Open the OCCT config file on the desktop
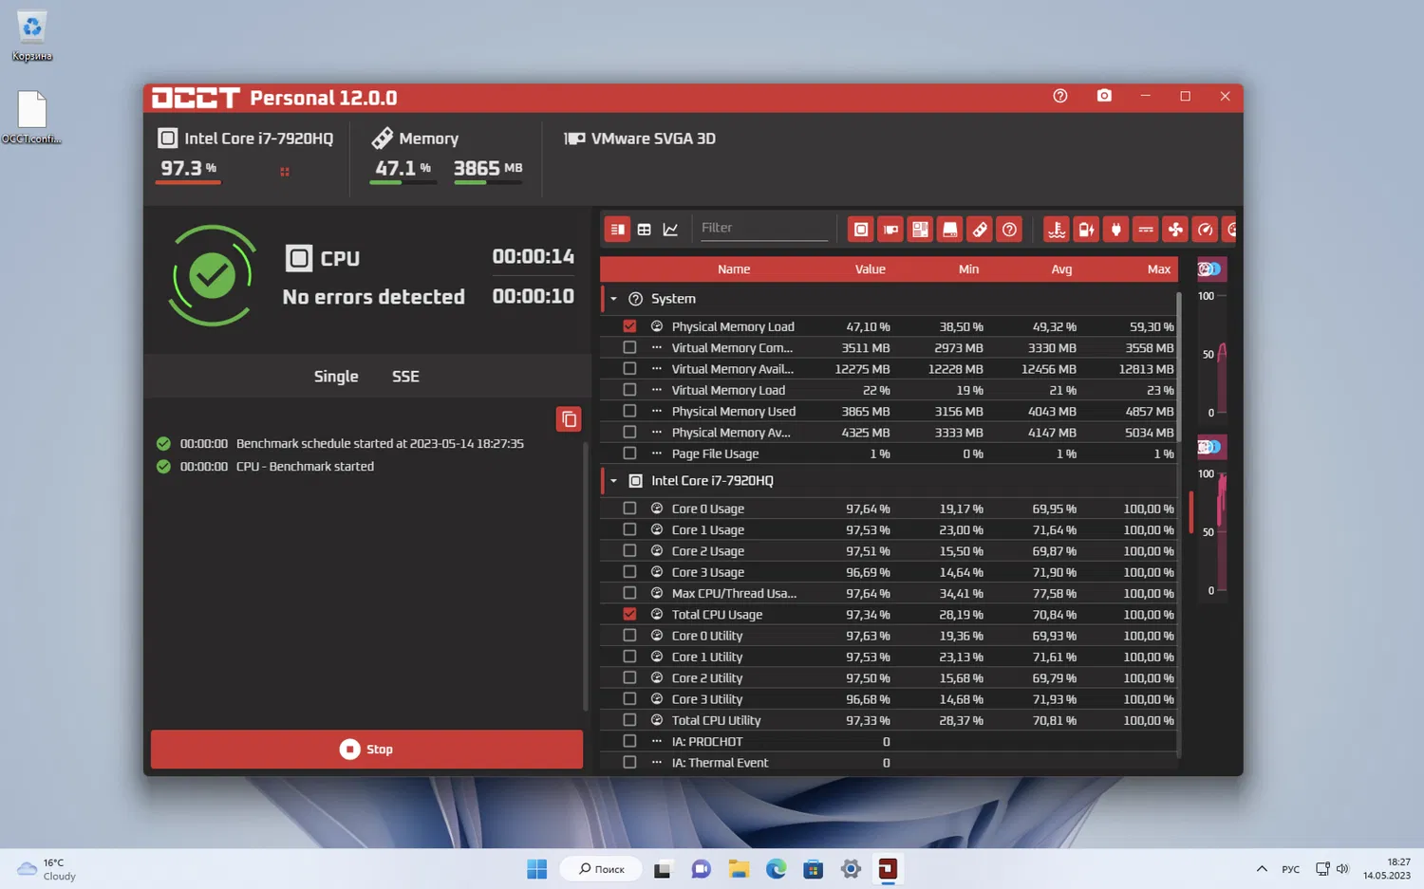The width and height of the screenshot is (1424, 889). [31, 117]
